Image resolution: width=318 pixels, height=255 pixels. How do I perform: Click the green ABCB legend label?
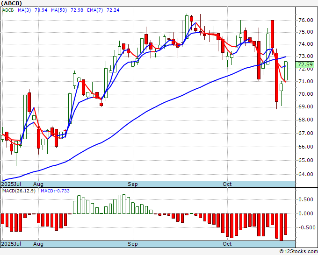(8, 10)
